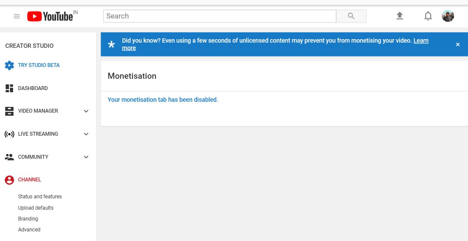Select Community menu item
This screenshot has height=241, width=468.
tap(33, 157)
